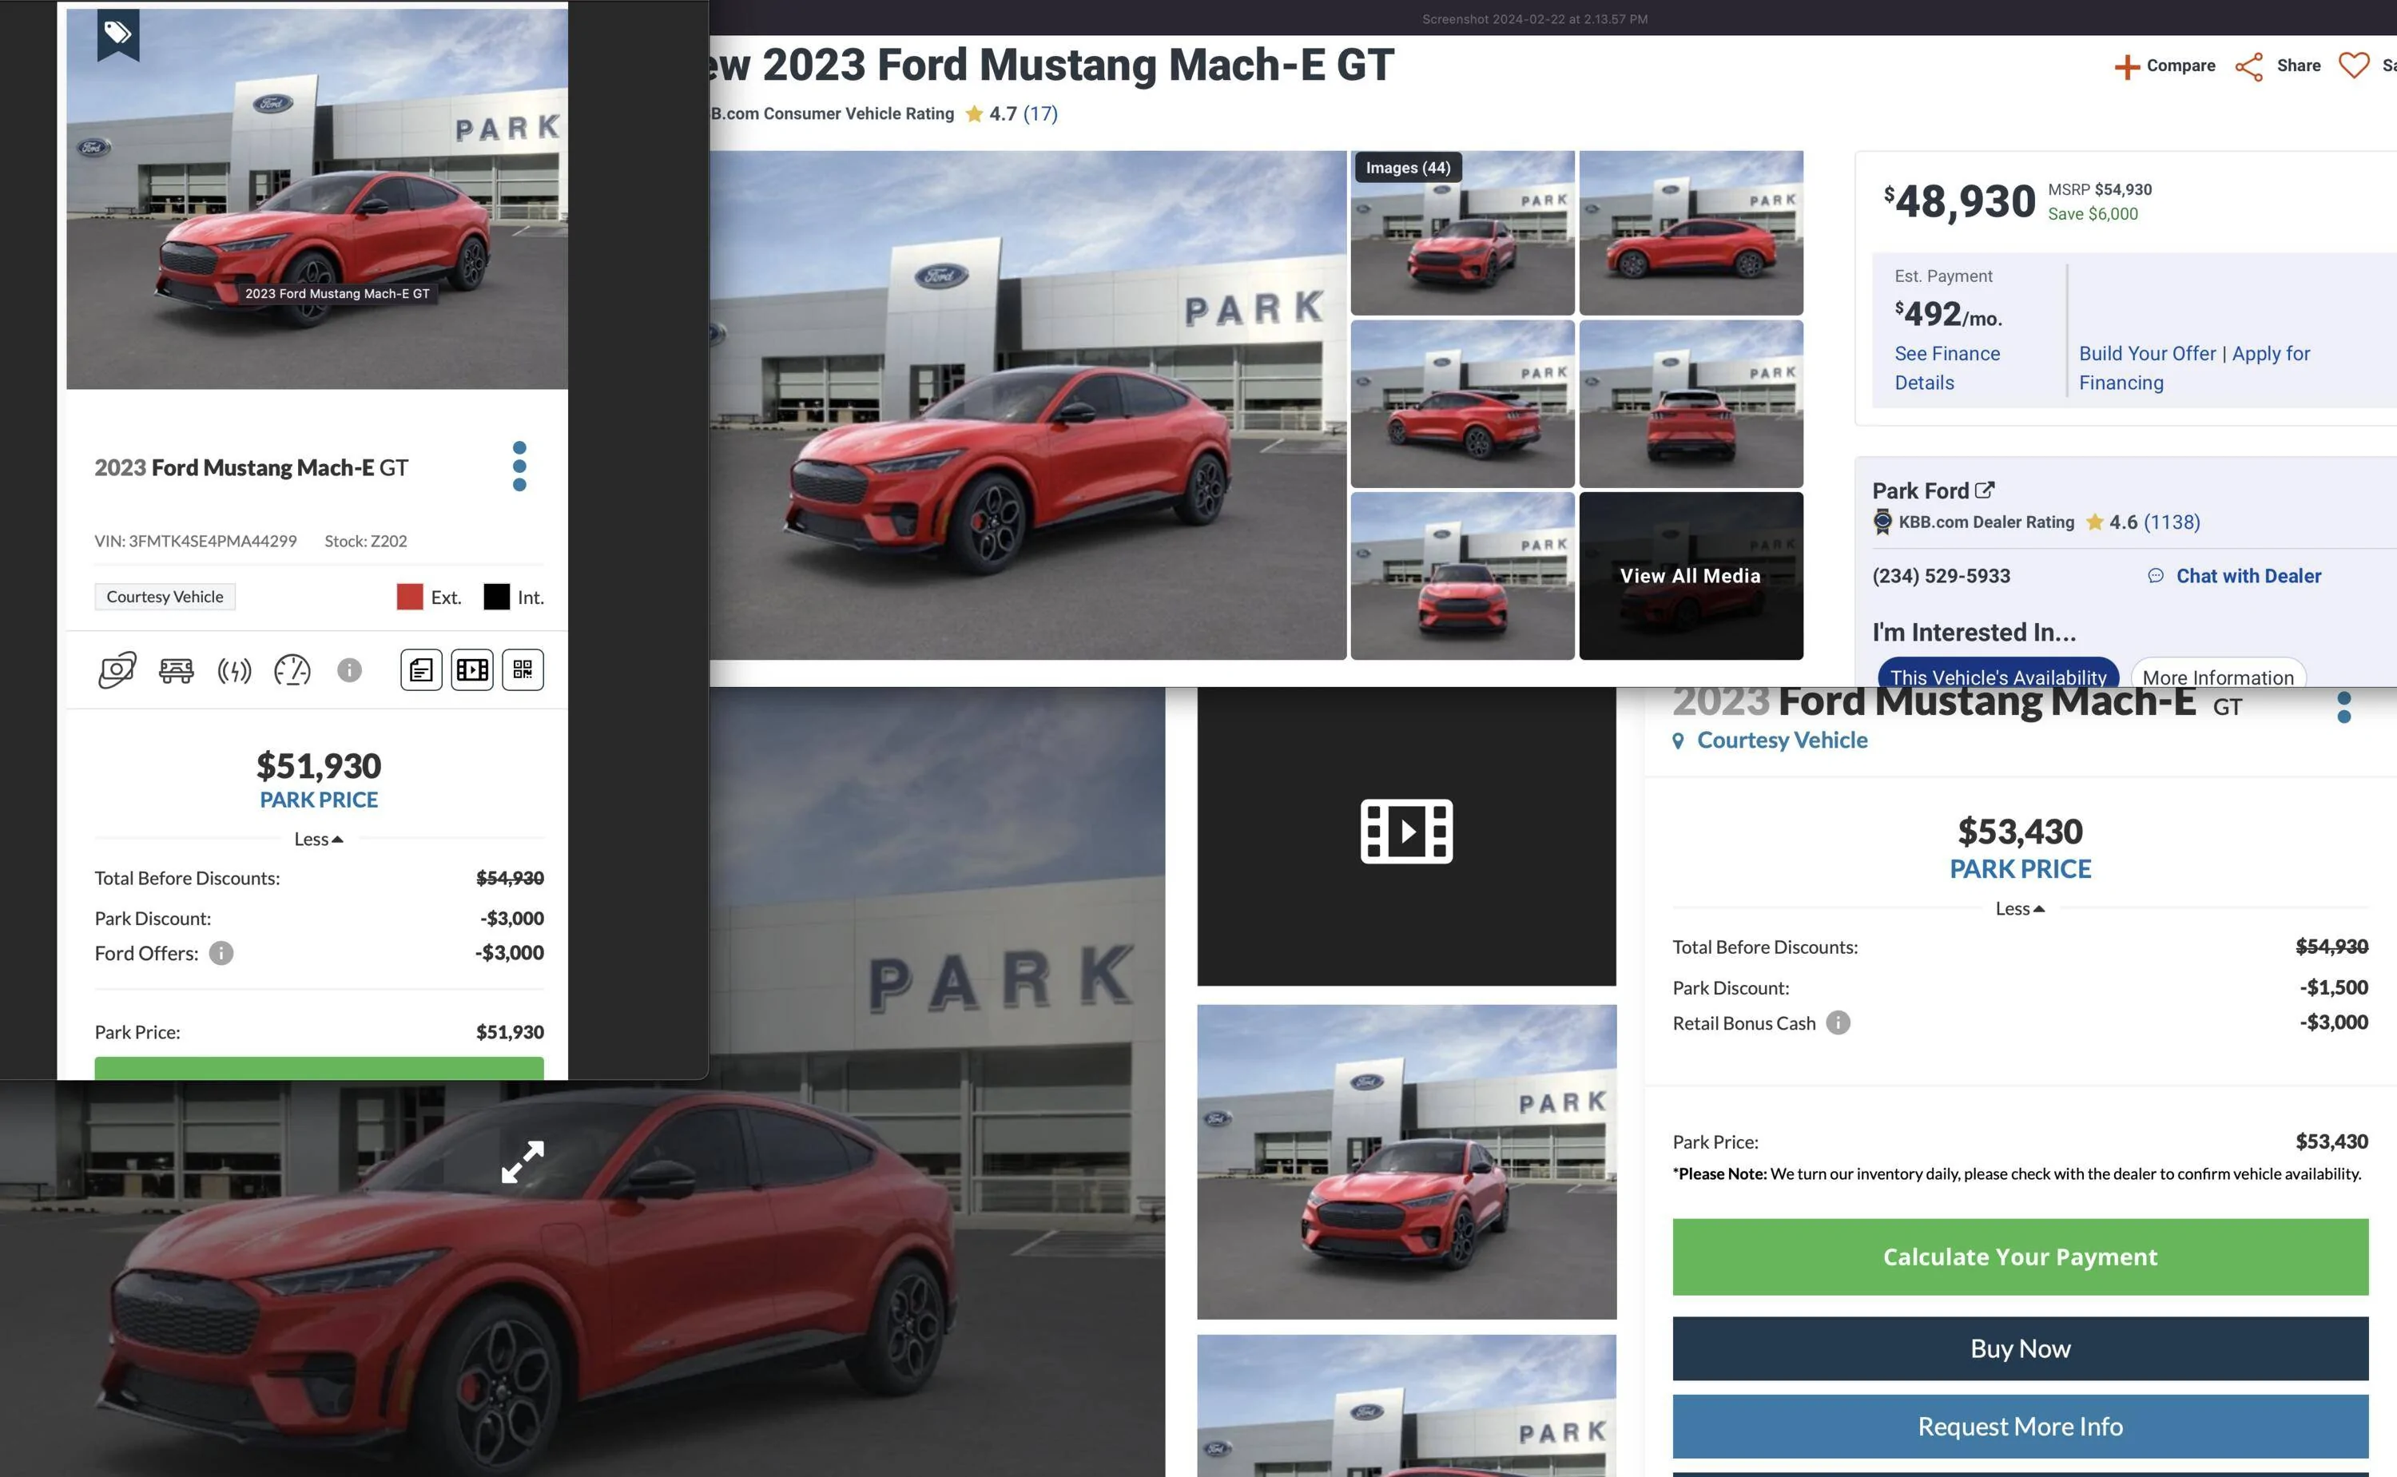This screenshot has height=1477, width=2397.
Task: Collapse Less under the $53,430 Park Price
Action: coord(2020,908)
